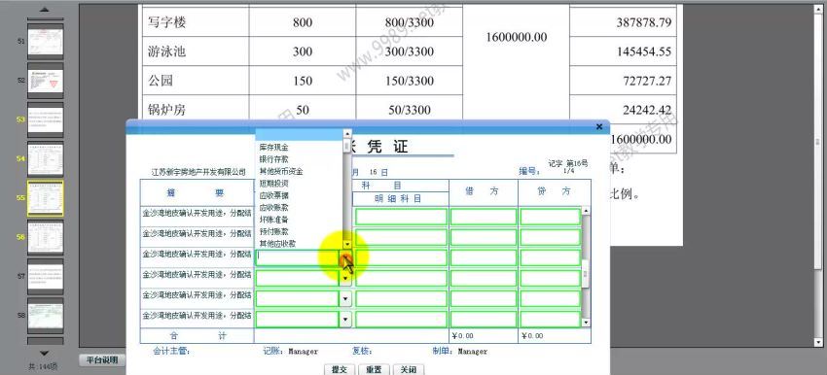This screenshot has width=827, height=375.
Task: Click the 锅炉房 cell in document table
Action: (x=196, y=110)
